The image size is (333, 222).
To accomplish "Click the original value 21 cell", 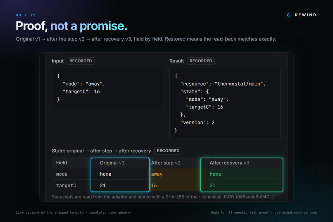I will coord(120,186).
